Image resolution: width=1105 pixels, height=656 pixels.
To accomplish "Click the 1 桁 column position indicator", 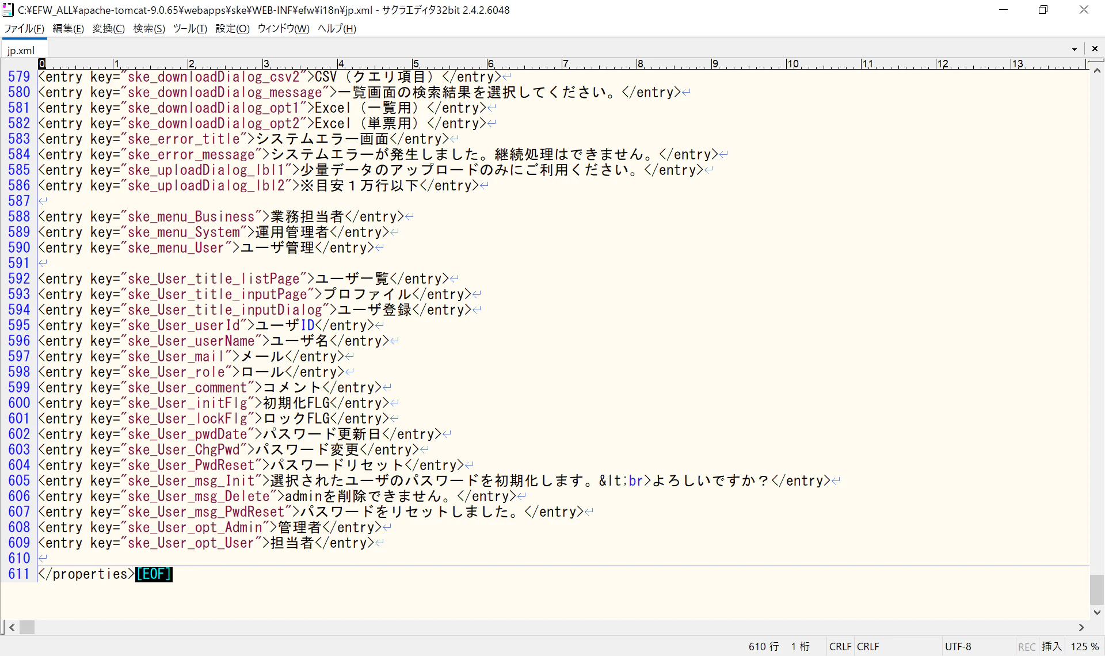I will tap(800, 647).
